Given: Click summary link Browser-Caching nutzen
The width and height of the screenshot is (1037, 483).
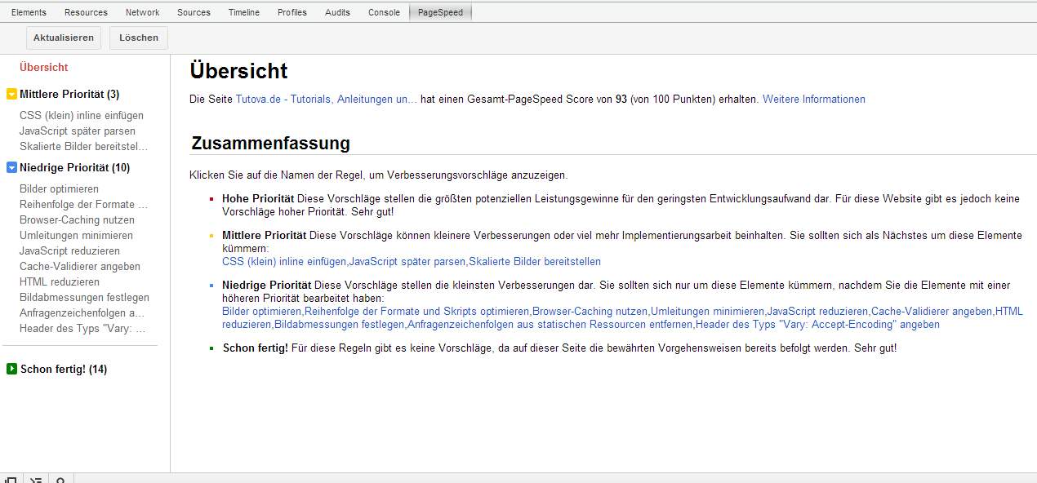Looking at the screenshot, I should point(590,311).
